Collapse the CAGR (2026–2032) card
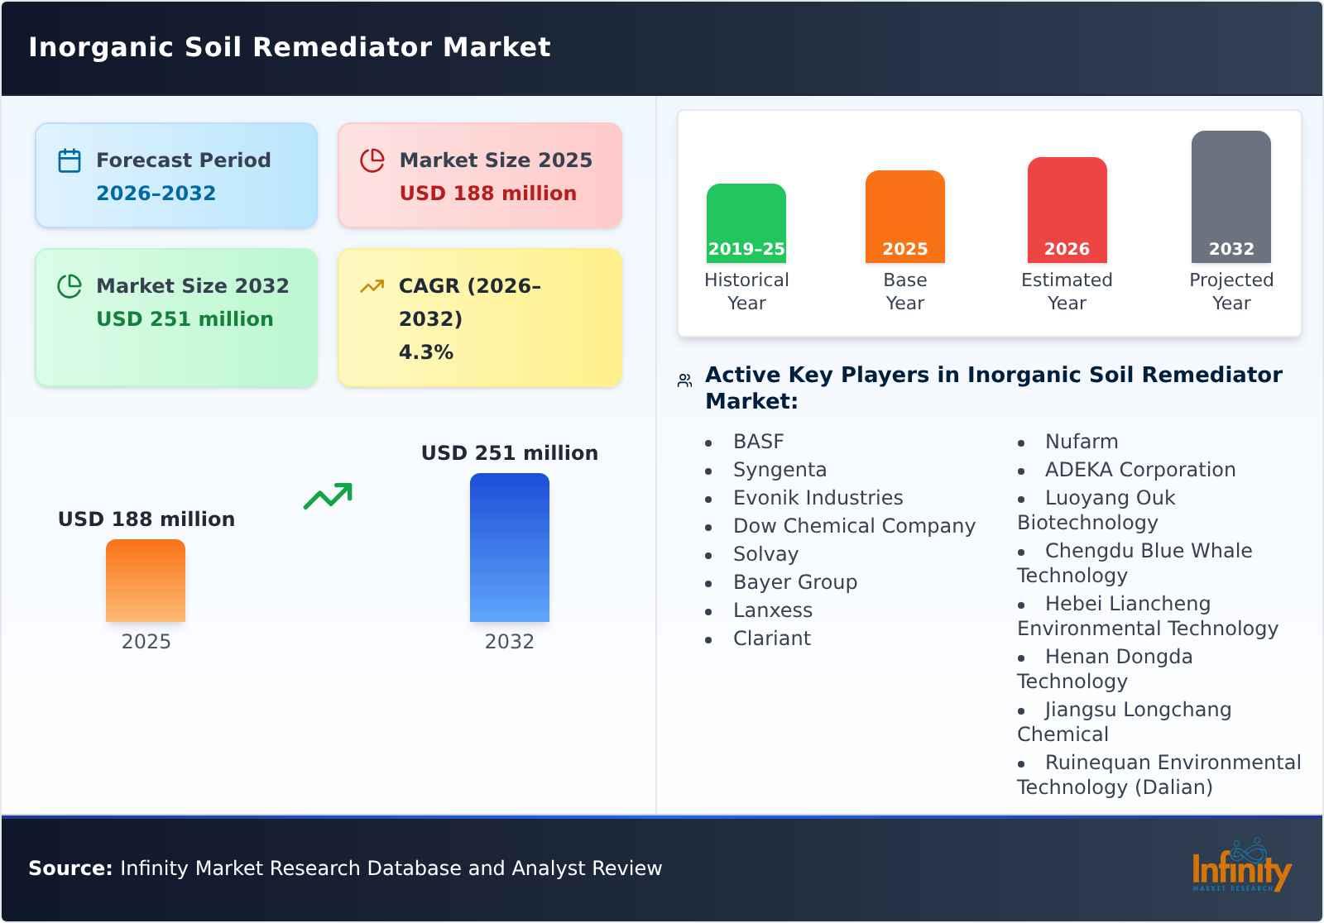Viewport: 1324px width, 923px height. pyautogui.click(x=478, y=317)
